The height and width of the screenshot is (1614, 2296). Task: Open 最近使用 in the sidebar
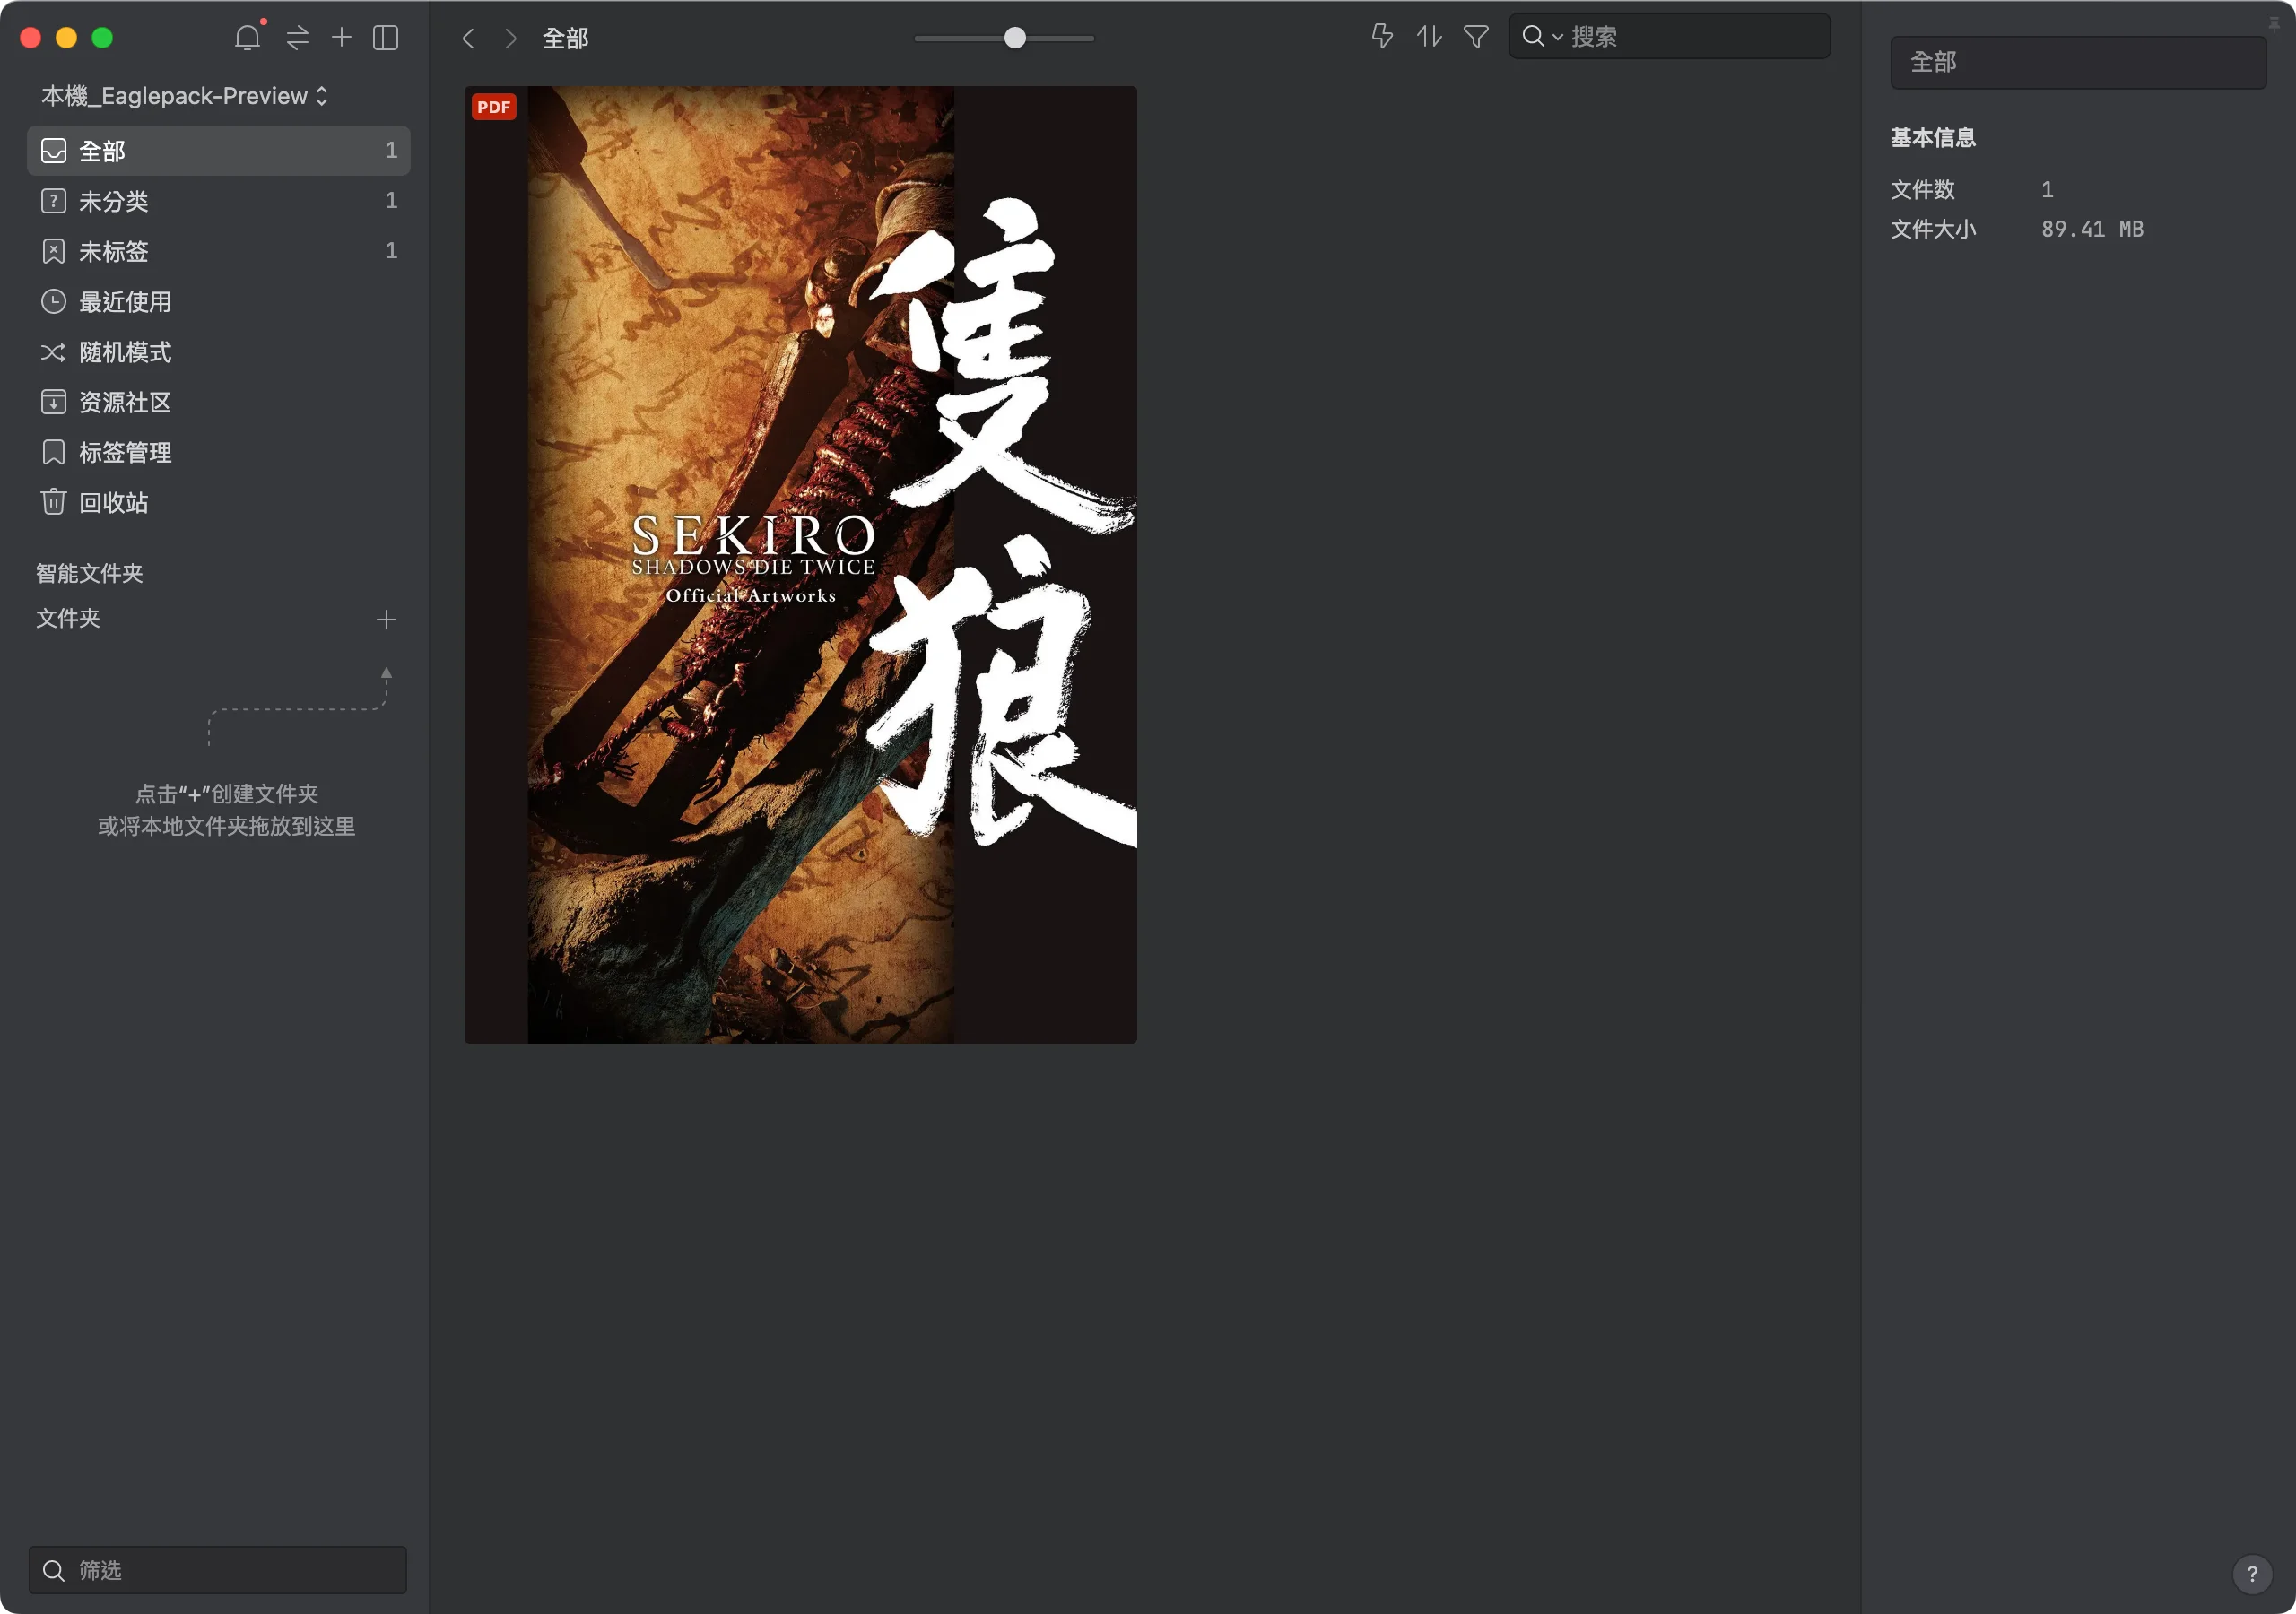point(218,302)
